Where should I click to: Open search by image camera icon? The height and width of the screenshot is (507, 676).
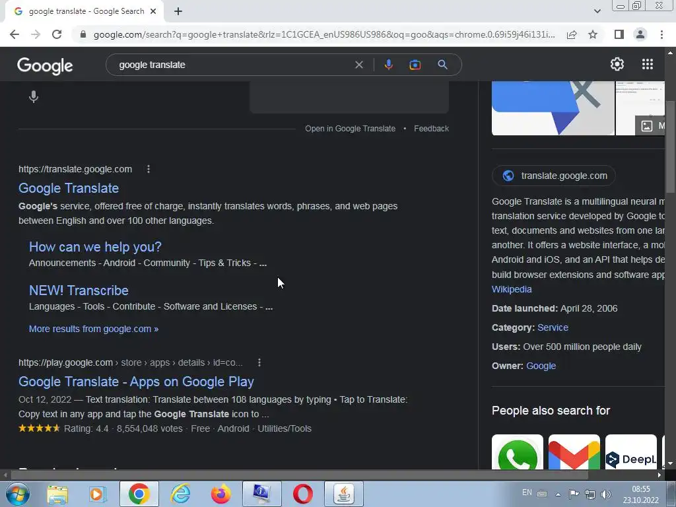pos(415,65)
